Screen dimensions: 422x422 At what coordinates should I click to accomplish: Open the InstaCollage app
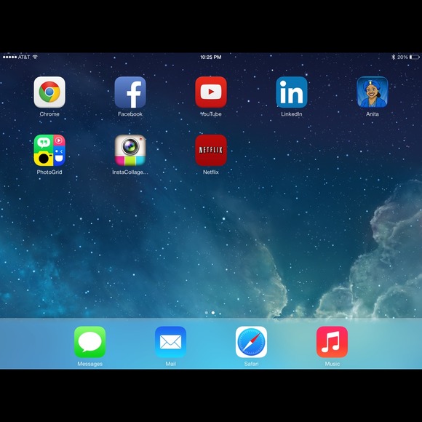pyautogui.click(x=130, y=150)
